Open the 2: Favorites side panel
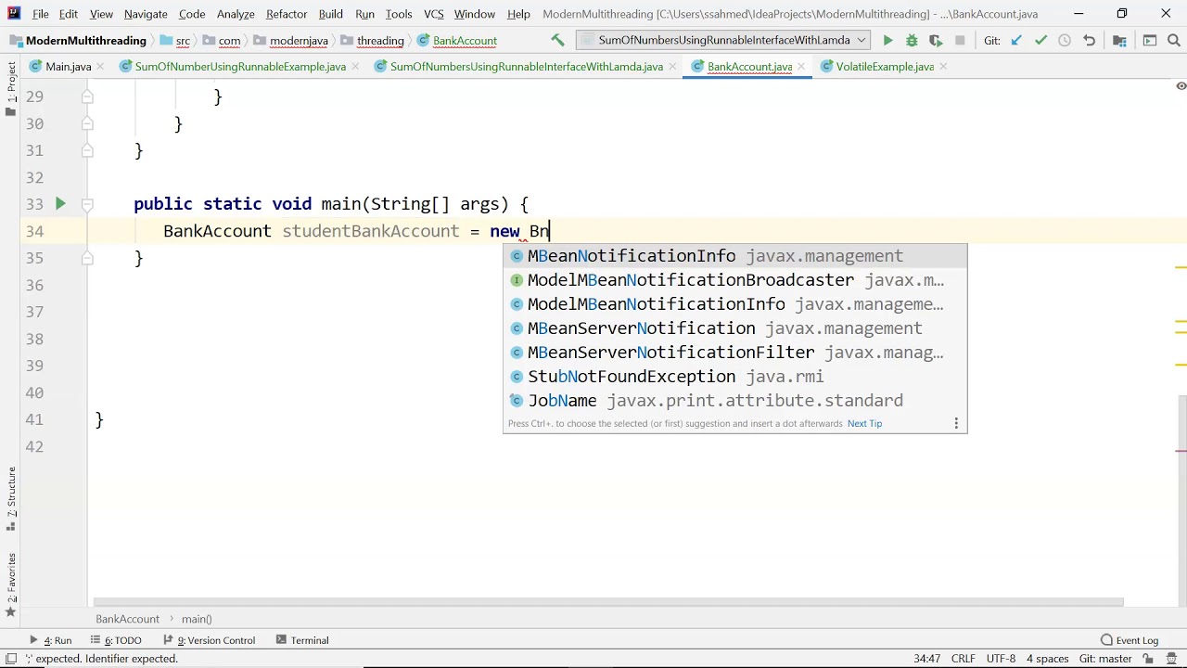The width and height of the screenshot is (1187, 668). click(11, 586)
